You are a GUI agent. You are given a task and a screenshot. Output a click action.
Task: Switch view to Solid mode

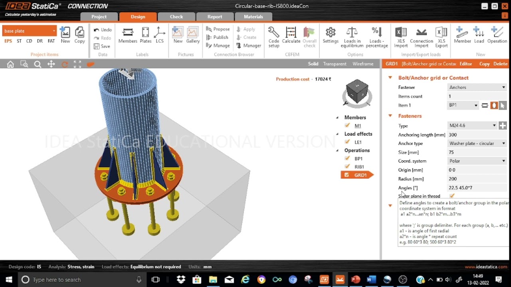click(x=313, y=64)
